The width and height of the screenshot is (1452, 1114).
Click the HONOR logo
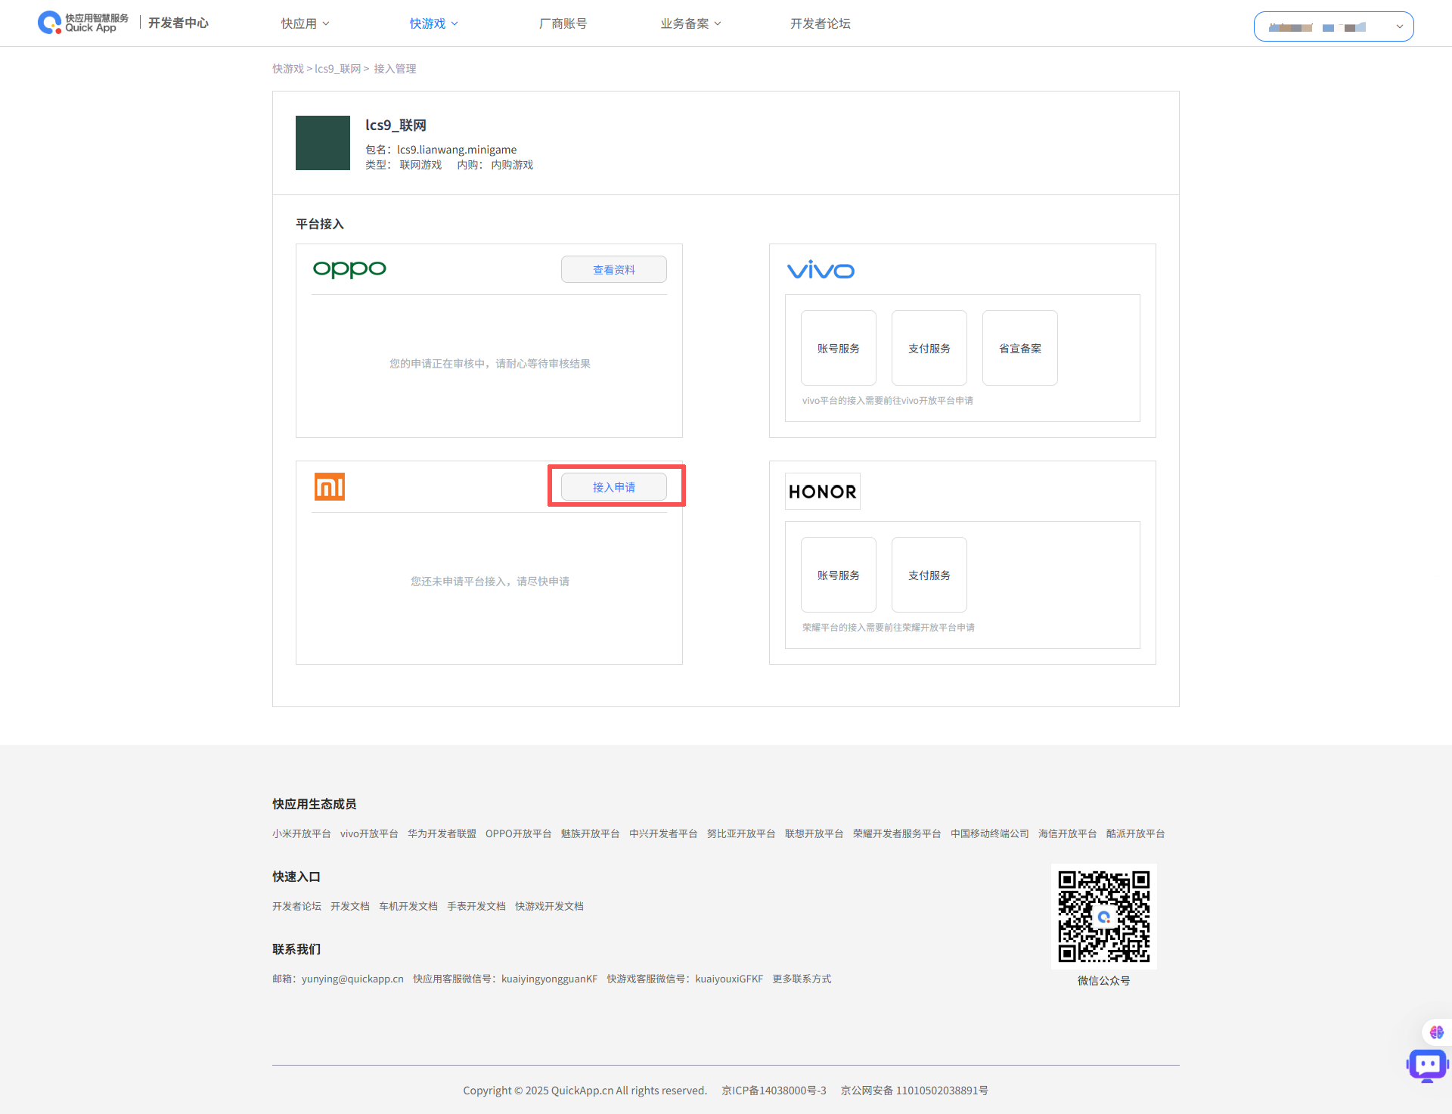[x=822, y=492]
